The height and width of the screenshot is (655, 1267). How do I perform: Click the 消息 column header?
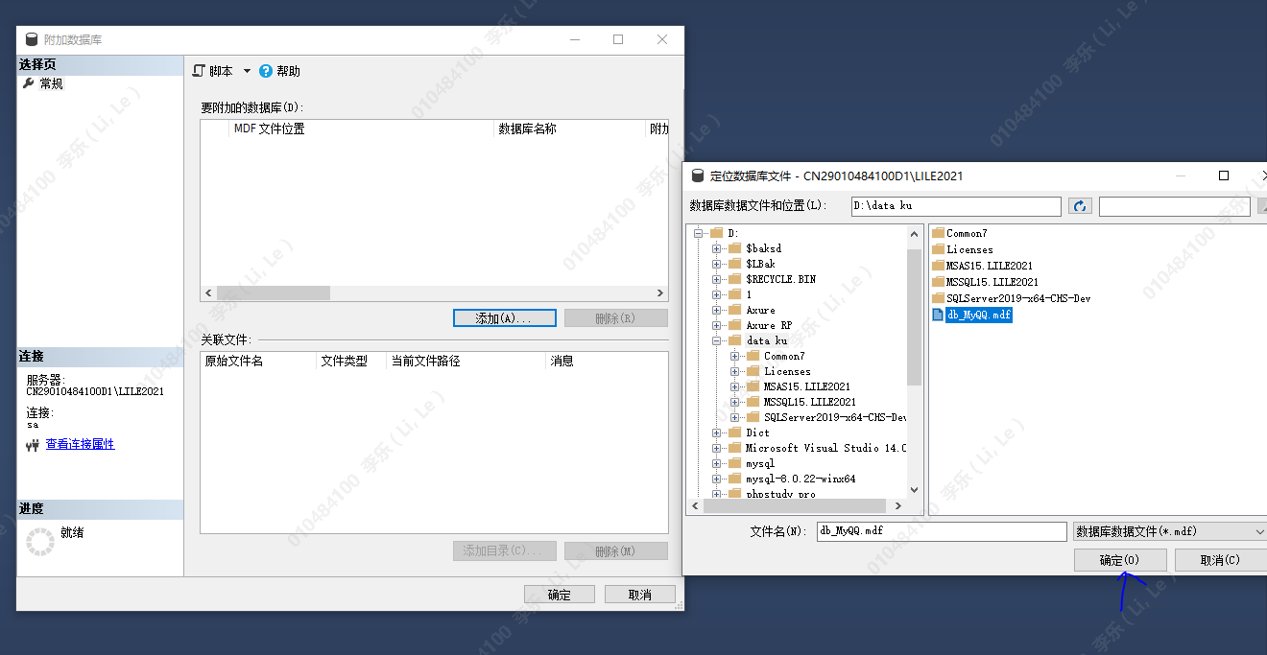pos(607,361)
